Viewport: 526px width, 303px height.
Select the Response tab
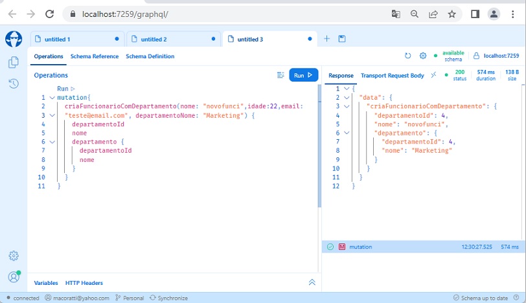(x=341, y=75)
